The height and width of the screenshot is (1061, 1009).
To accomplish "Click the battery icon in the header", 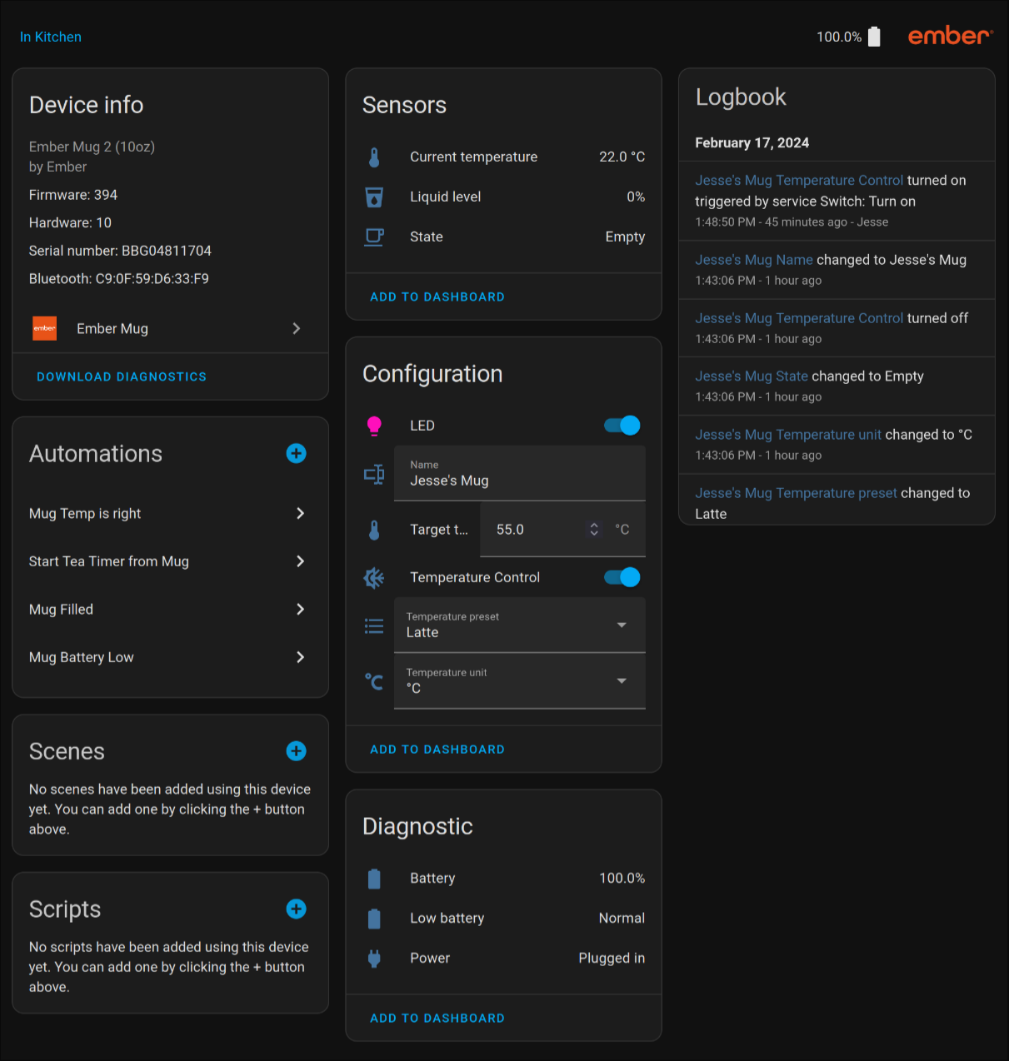I will (x=874, y=37).
